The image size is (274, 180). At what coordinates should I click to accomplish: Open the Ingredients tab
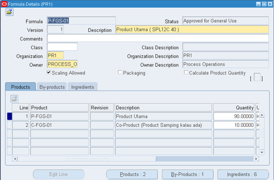(83, 87)
